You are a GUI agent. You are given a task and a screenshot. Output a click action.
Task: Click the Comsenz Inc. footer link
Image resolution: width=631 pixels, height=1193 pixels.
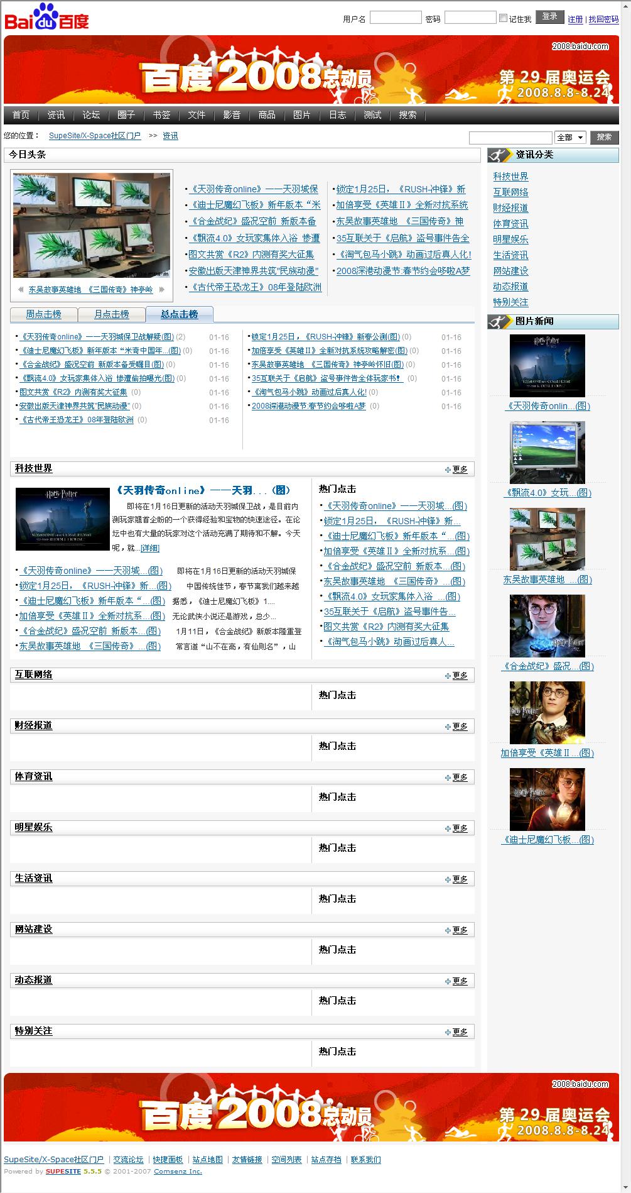[178, 1172]
